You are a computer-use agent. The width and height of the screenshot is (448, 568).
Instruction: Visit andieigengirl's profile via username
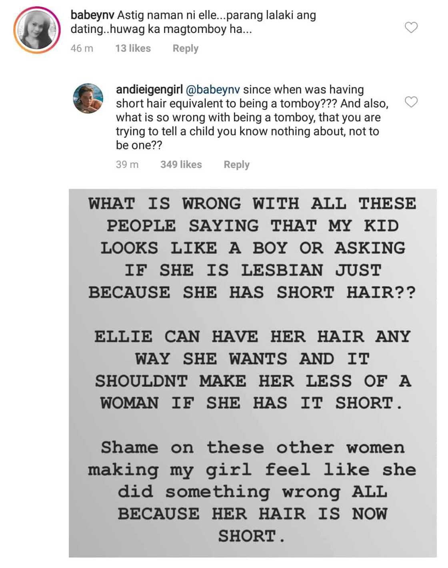coord(149,90)
